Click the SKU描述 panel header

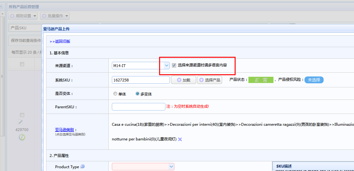tap(313, 166)
